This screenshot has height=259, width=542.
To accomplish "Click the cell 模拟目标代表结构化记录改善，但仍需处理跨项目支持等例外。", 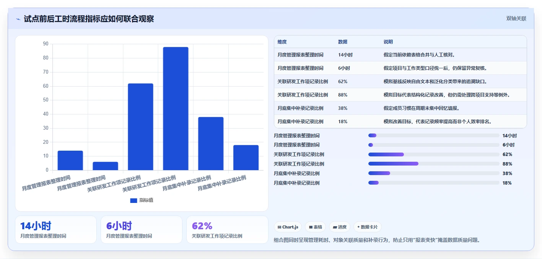I will 446,95.
